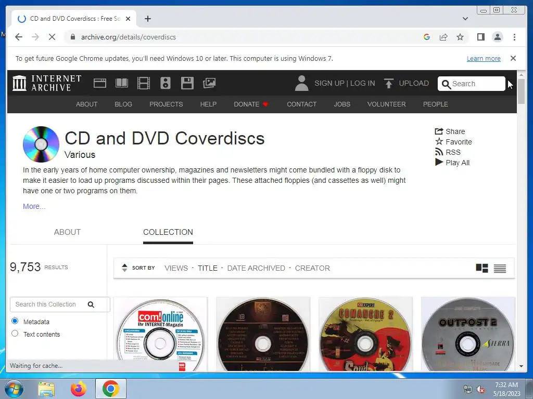Viewport: 533px width, 399px height.
Task: Click the Share link
Action: (x=450, y=131)
